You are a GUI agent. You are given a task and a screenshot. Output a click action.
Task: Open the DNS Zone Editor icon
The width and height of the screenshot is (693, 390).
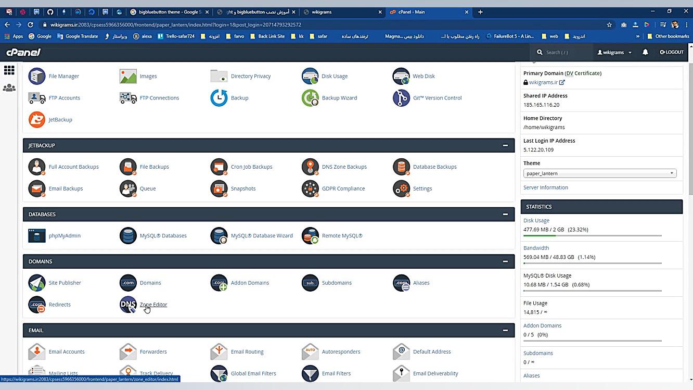pos(128,305)
